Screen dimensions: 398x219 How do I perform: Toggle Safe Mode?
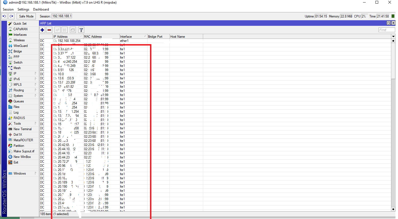(x=26, y=16)
